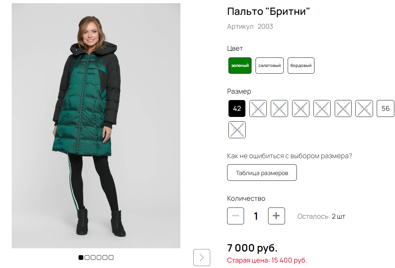Pick the unavailable size 50 option

click(322, 108)
